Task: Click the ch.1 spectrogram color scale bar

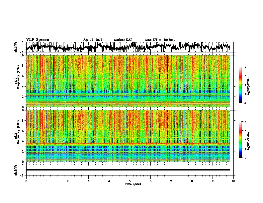Action: point(240,85)
